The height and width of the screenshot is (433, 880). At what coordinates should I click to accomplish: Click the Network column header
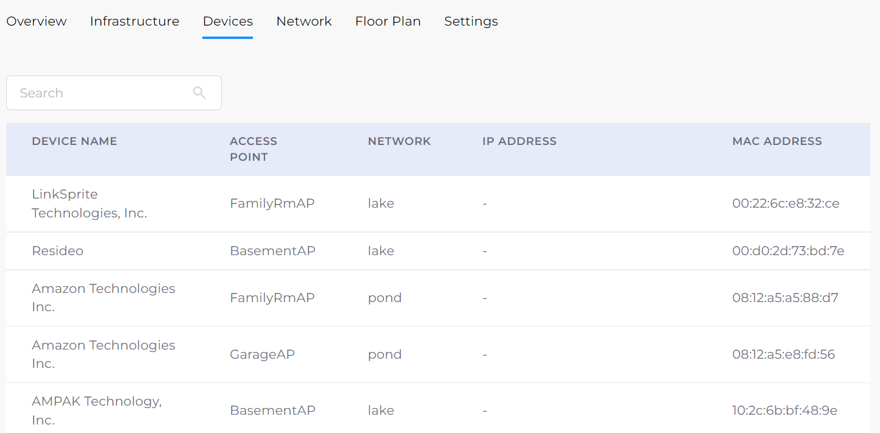(399, 141)
